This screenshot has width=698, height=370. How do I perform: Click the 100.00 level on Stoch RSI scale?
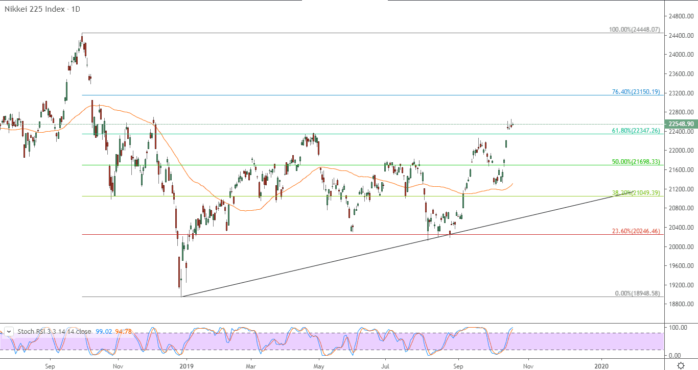tap(679, 327)
